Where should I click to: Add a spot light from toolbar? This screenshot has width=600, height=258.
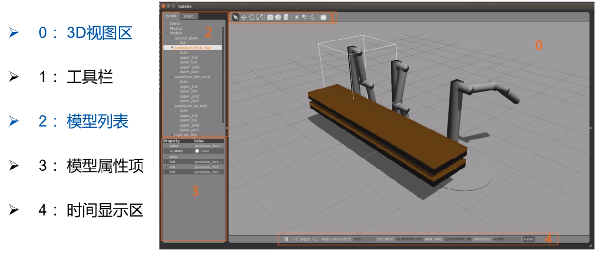[x=305, y=17]
